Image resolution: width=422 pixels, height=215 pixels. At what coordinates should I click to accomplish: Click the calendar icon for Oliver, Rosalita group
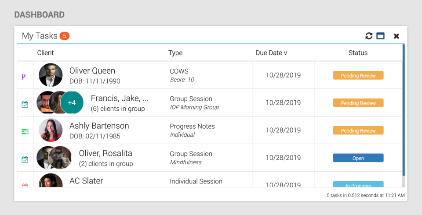25,159
